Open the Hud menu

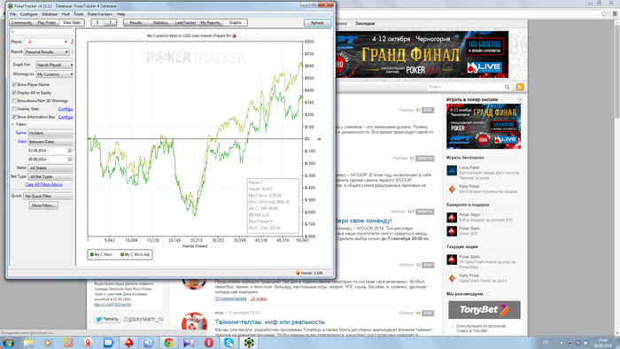(66, 14)
